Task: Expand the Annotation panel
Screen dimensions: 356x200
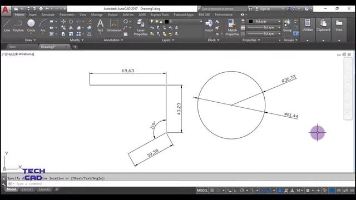Action: (x=113, y=40)
